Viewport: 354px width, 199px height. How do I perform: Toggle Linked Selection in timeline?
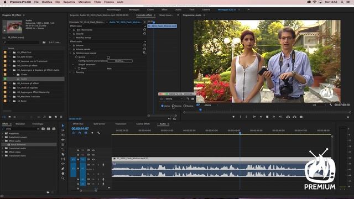[86, 133]
